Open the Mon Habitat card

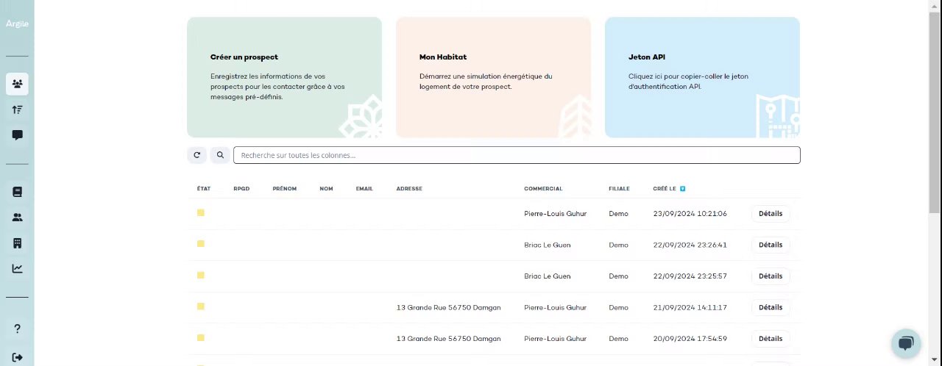pos(493,77)
